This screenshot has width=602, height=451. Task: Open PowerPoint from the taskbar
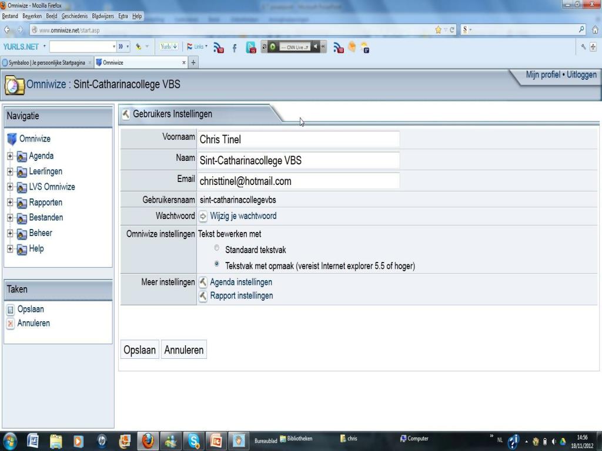pyautogui.click(x=216, y=441)
